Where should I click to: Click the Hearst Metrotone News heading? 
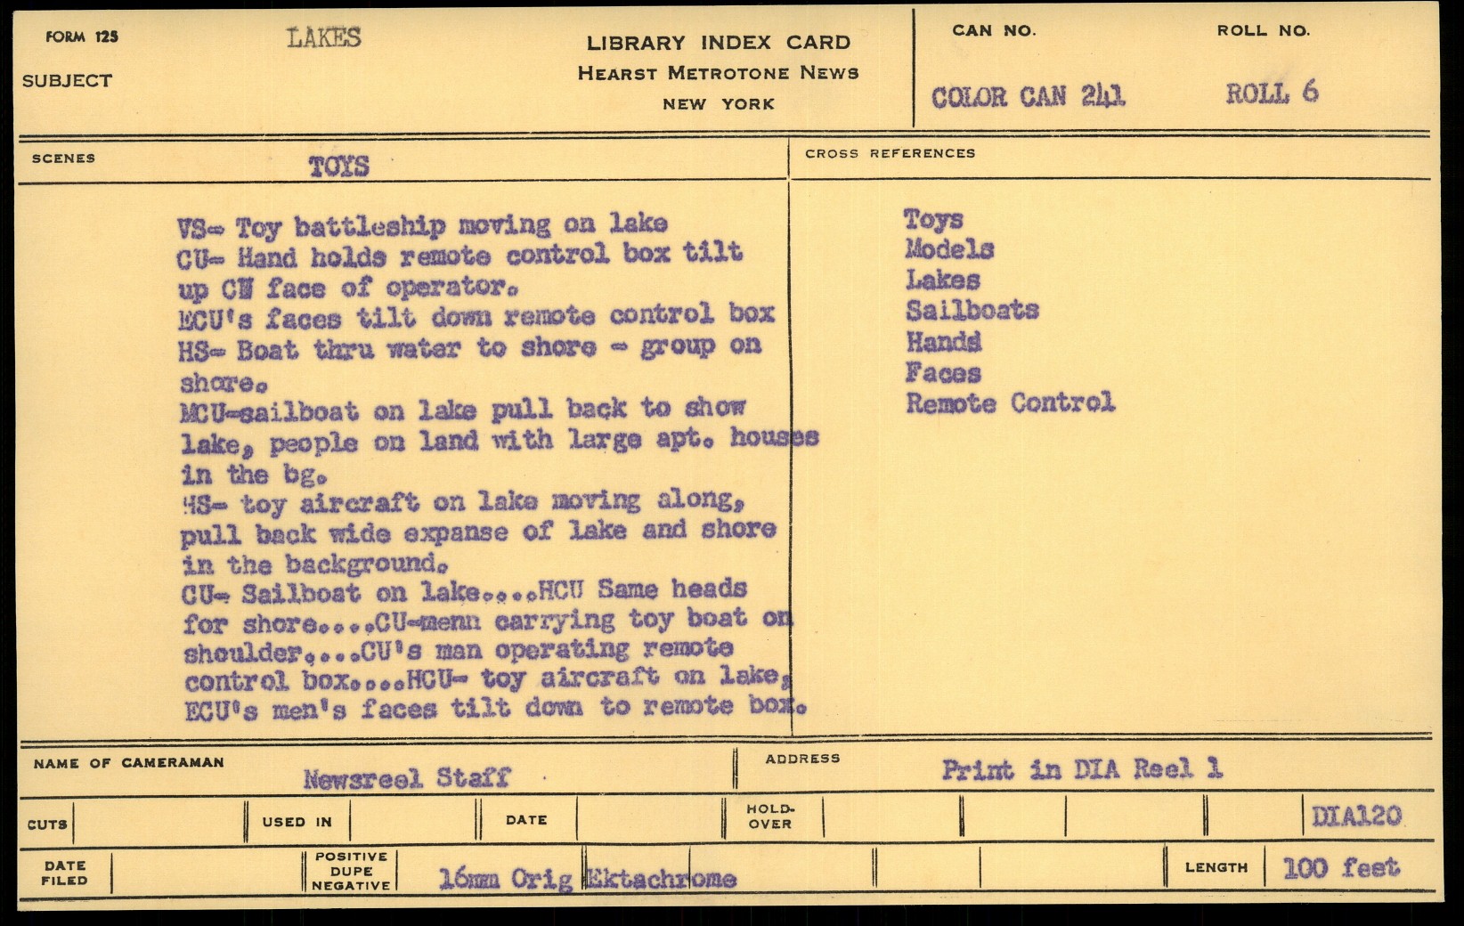718,73
